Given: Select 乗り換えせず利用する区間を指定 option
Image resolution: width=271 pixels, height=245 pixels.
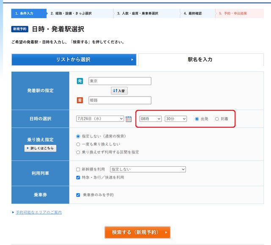Looking at the screenshot, I should [x=78, y=152].
